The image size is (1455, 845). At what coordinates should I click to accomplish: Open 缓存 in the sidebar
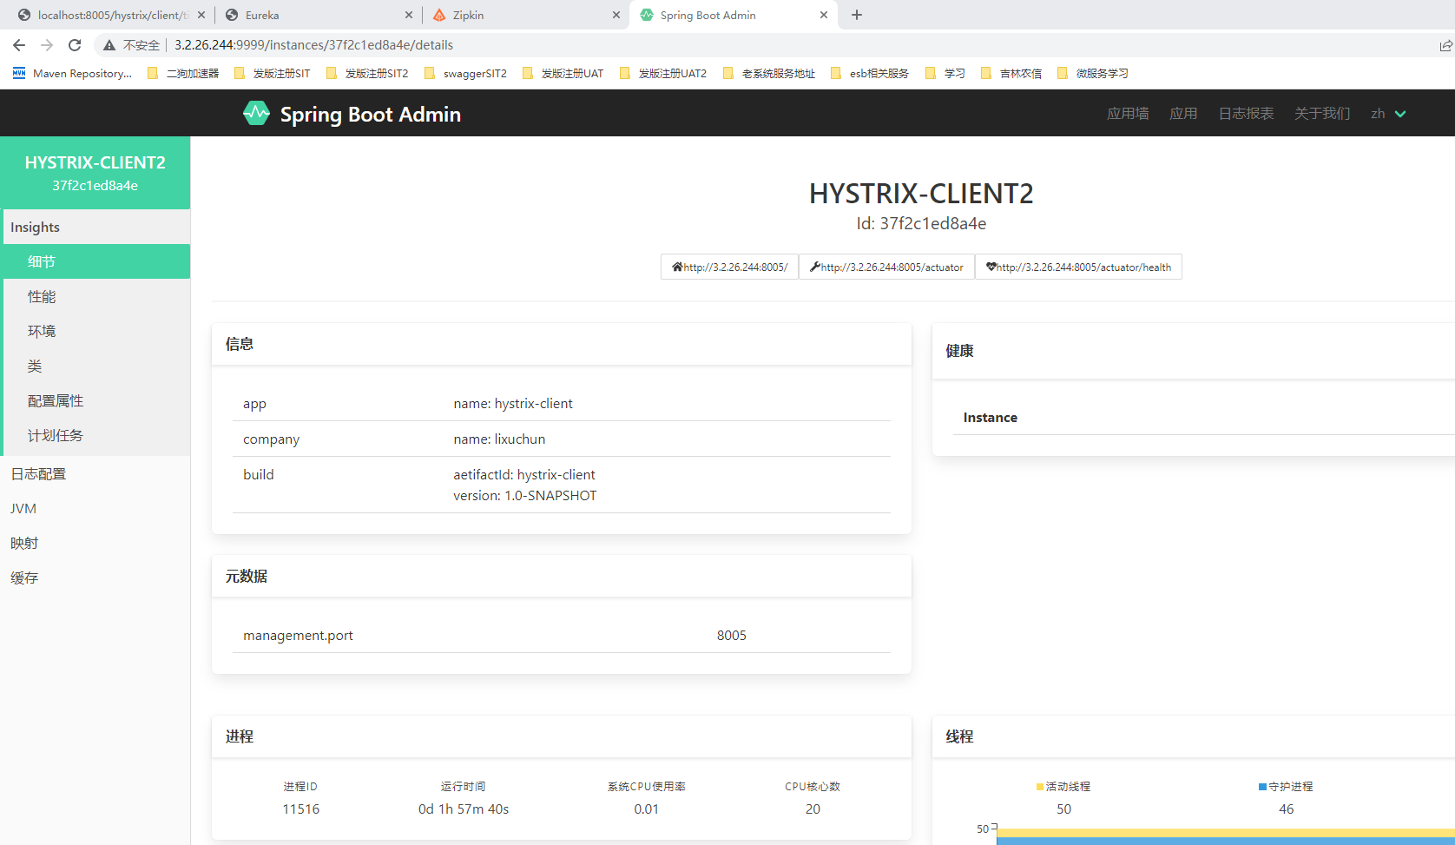(95, 578)
